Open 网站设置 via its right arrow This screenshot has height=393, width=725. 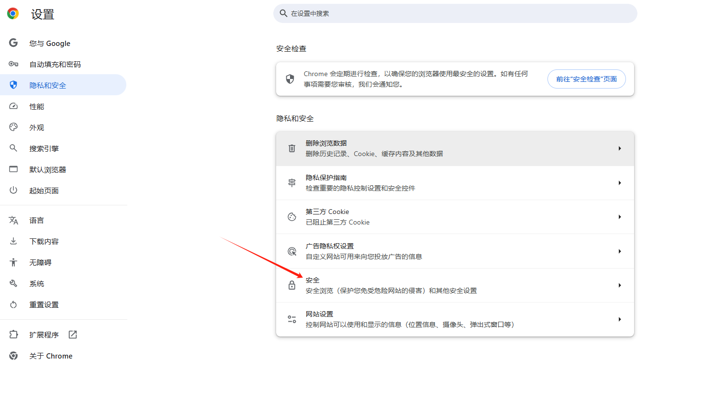tap(620, 319)
